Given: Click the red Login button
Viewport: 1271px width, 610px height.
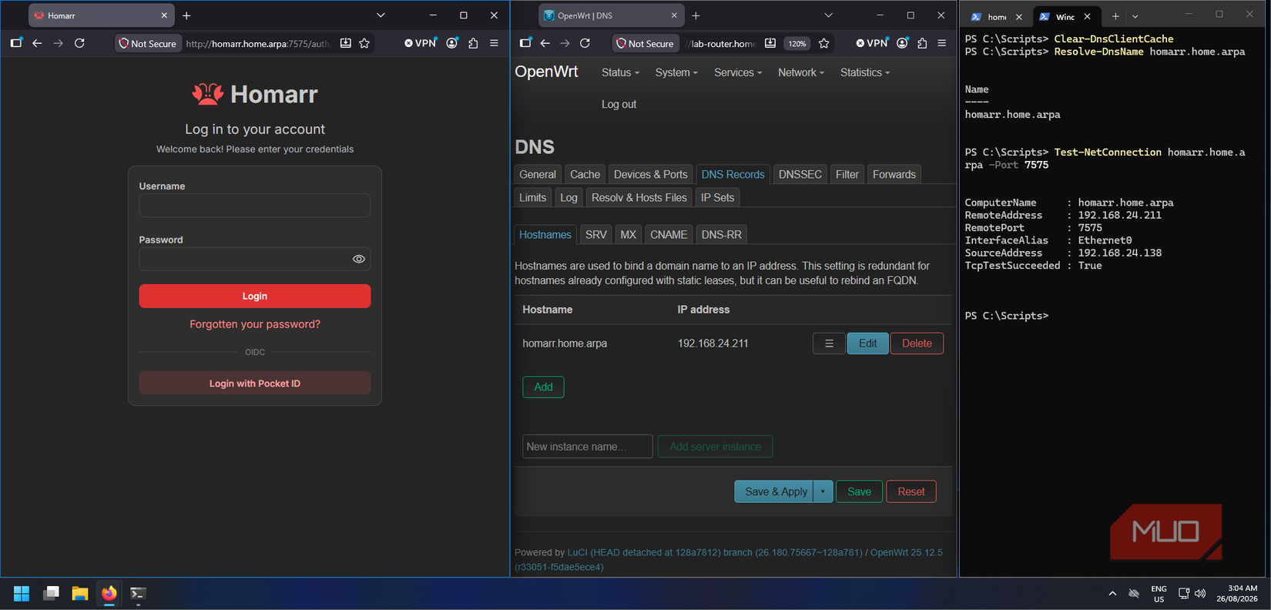Looking at the screenshot, I should 254,296.
